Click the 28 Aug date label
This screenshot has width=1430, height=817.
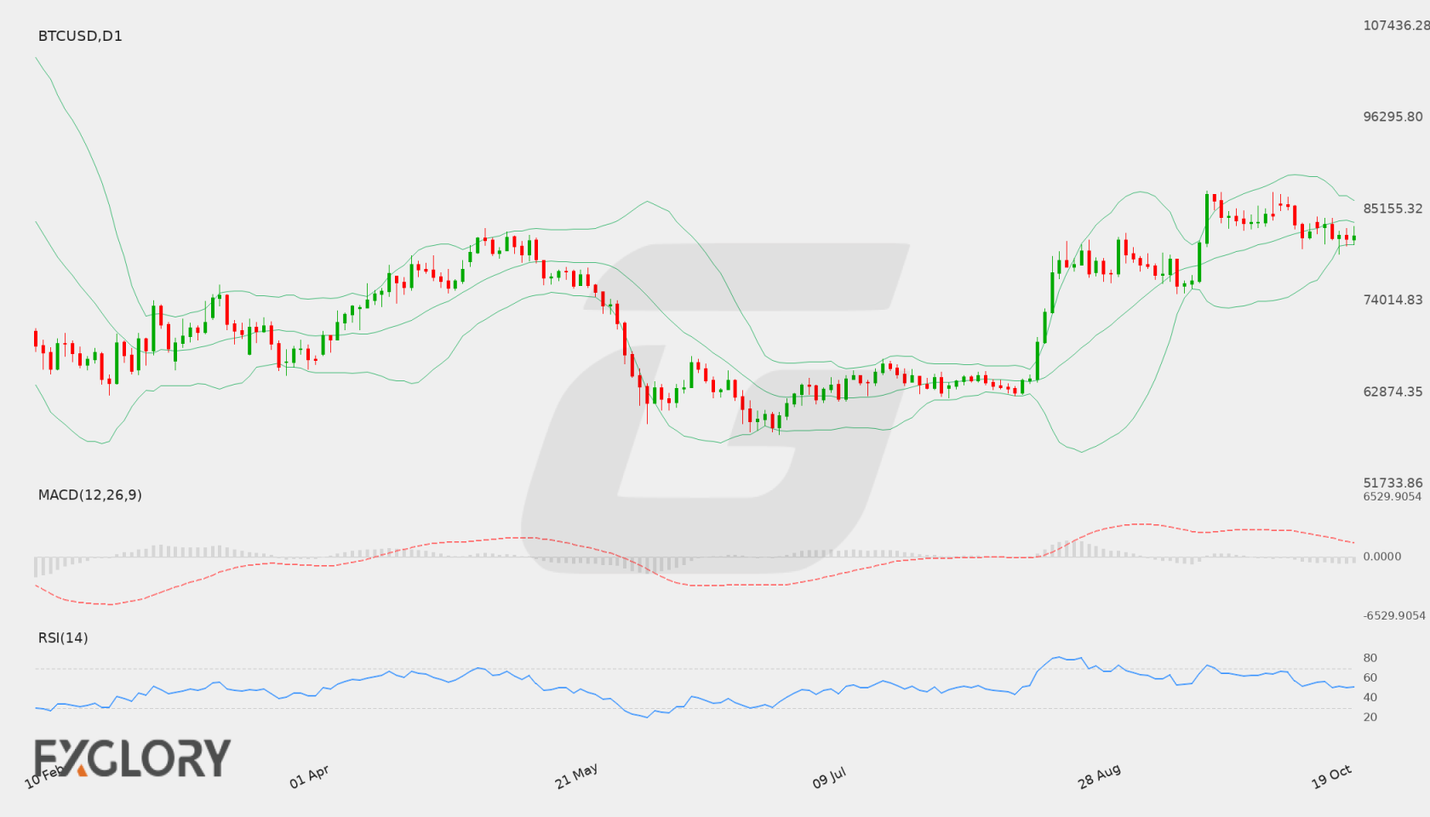pos(1099,776)
